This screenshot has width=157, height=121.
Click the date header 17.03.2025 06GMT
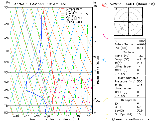click(118, 4)
